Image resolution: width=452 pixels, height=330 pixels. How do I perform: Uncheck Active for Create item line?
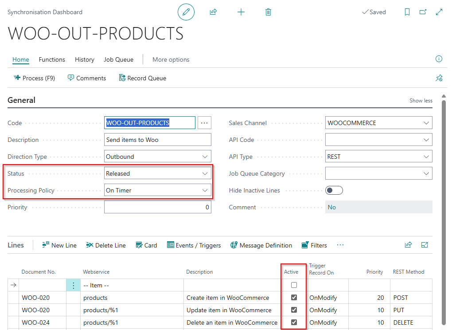tap(294, 298)
